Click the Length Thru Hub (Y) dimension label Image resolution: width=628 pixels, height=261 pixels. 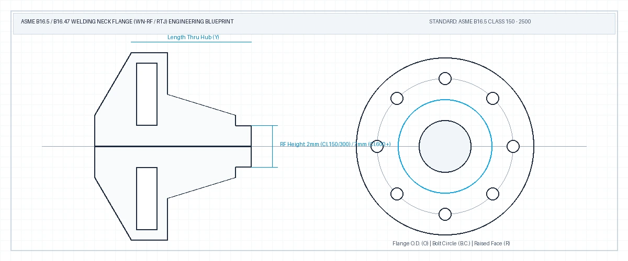point(193,37)
